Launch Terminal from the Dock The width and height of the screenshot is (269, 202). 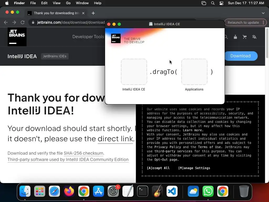pos(143,191)
